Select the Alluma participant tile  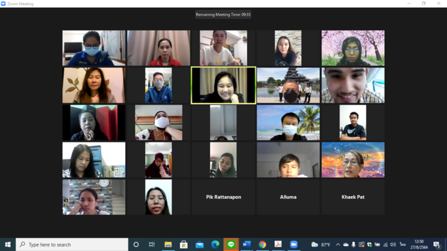pos(288,197)
